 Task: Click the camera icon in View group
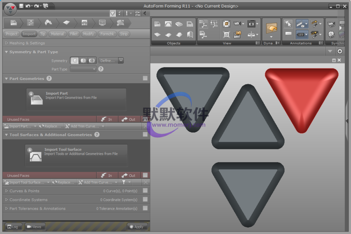[237, 24]
